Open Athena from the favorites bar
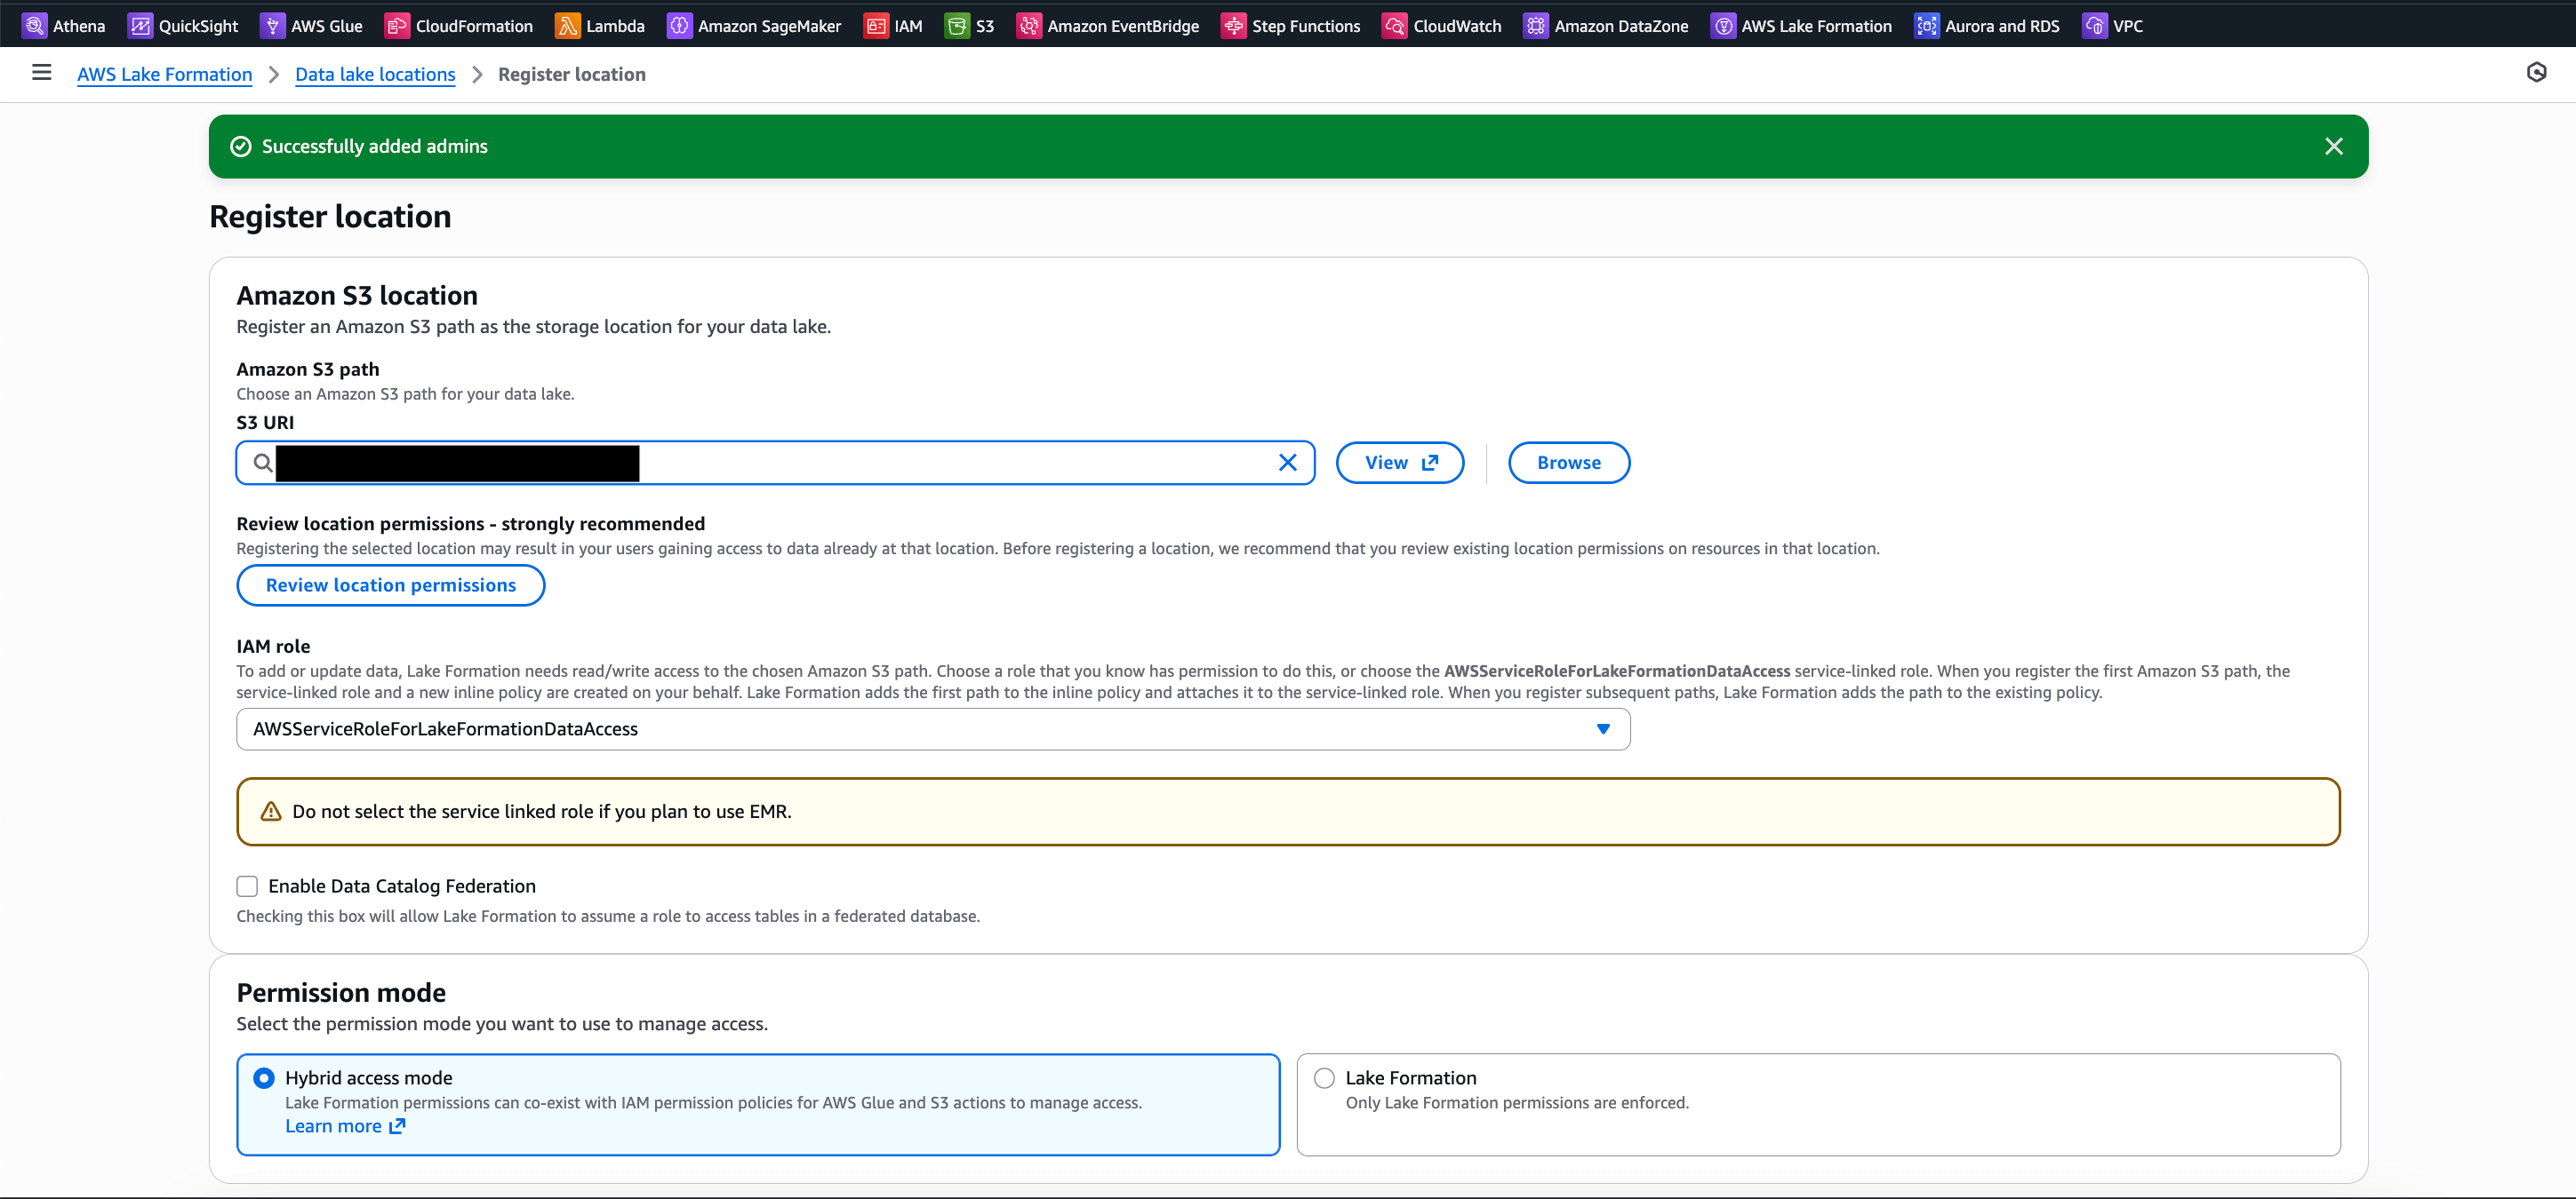This screenshot has width=2576, height=1199. (64, 26)
